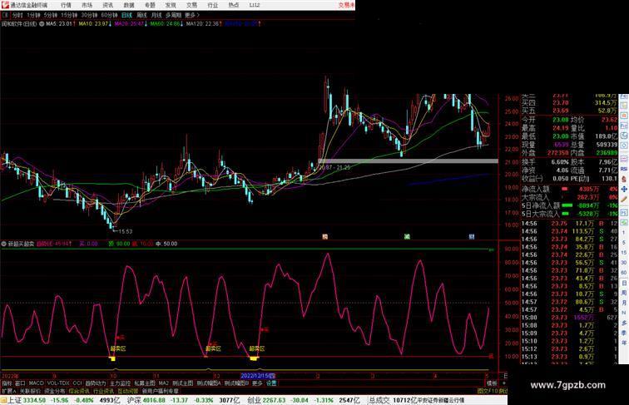629x405 pixels.
Task: Open the 互动问答 tab
Action: (127, 391)
